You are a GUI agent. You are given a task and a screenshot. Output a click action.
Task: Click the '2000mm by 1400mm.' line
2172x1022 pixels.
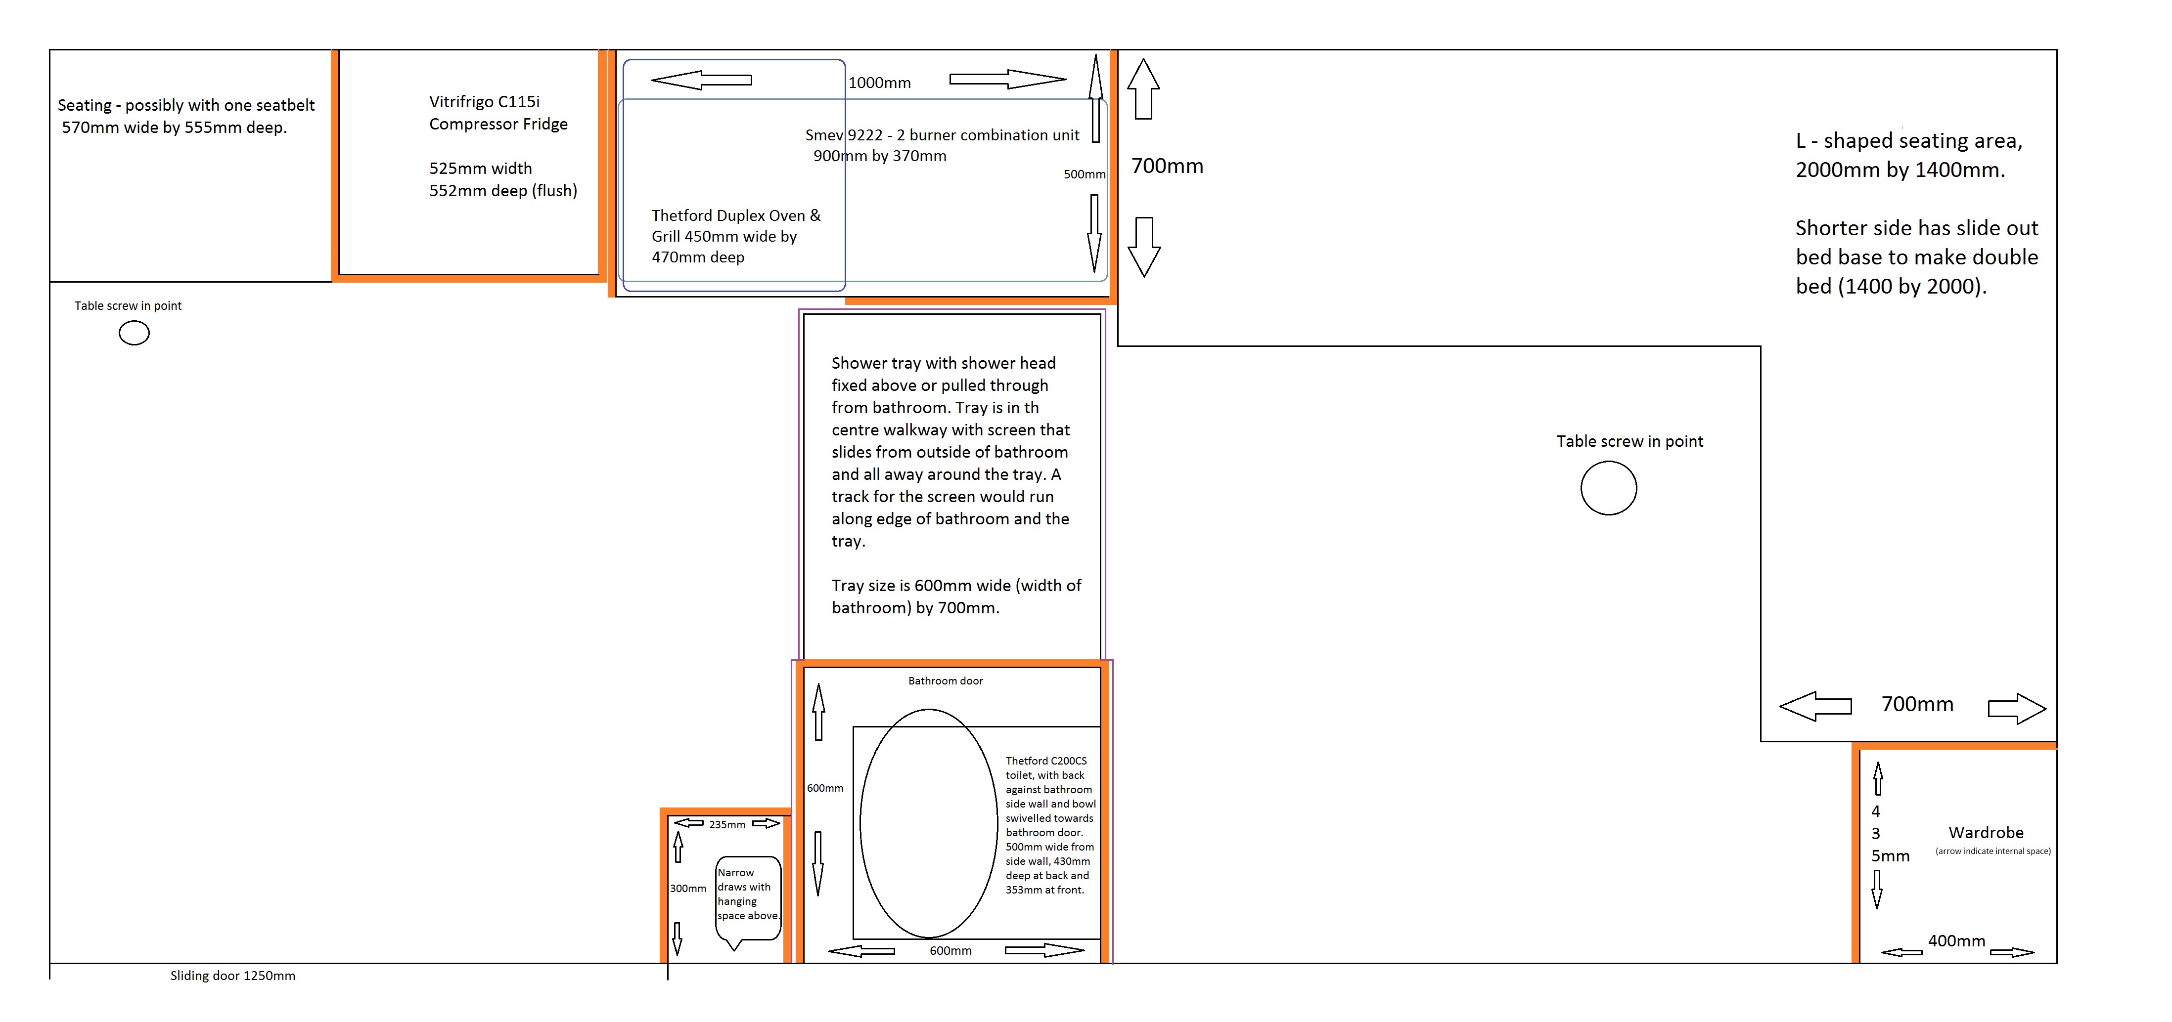[x=1900, y=170]
